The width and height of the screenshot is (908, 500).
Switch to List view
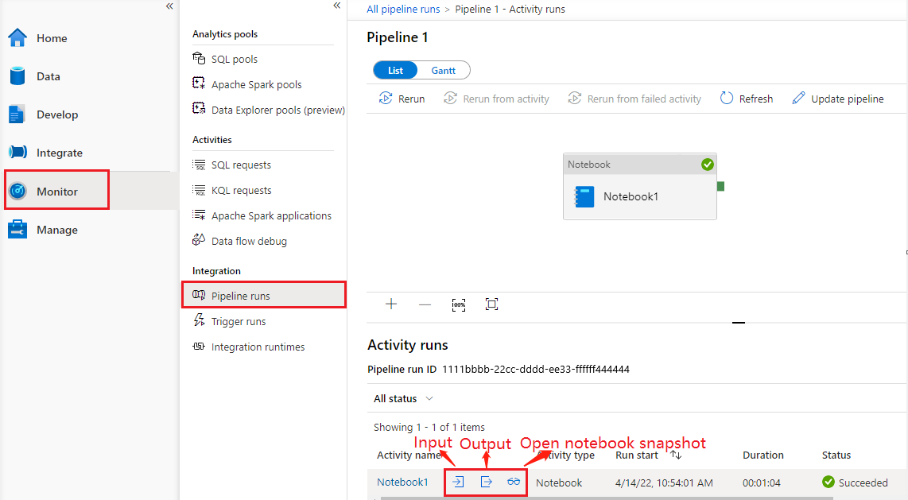click(395, 70)
